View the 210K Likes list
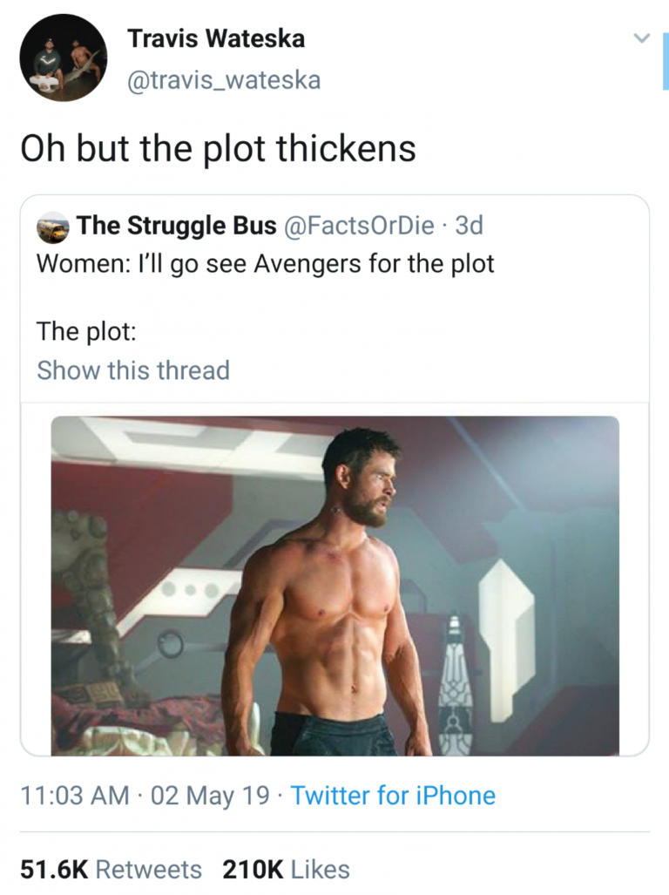 coord(286,869)
